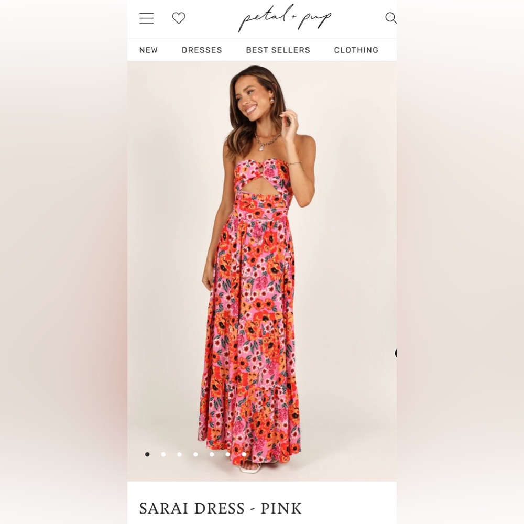Screen dimensions: 524x524
Task: Click the SARAI DRESS - PINK title
Action: [220, 508]
